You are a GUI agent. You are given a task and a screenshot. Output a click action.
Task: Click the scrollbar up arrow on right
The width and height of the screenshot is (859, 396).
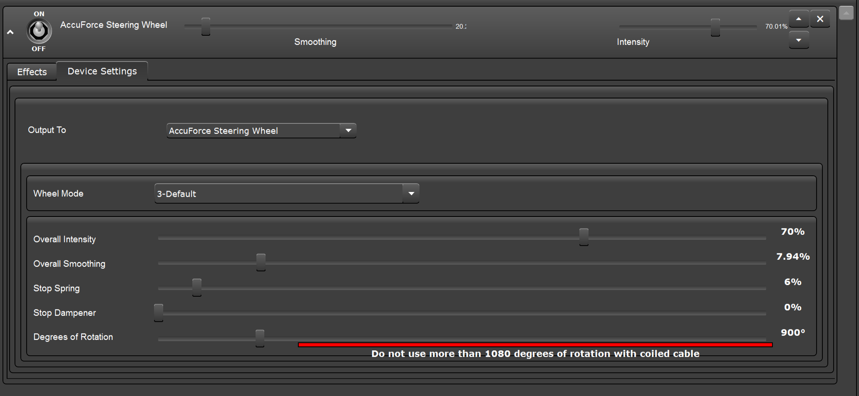[846, 13]
